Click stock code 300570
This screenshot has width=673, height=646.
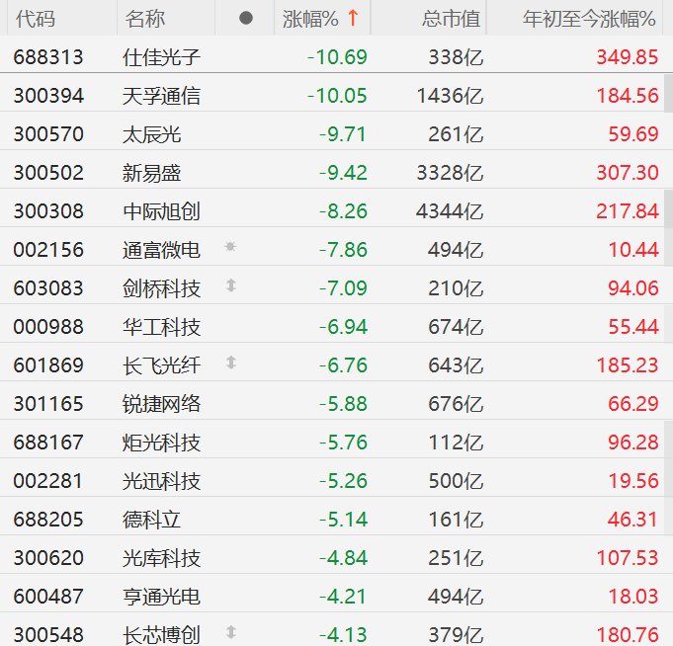[x=48, y=134]
